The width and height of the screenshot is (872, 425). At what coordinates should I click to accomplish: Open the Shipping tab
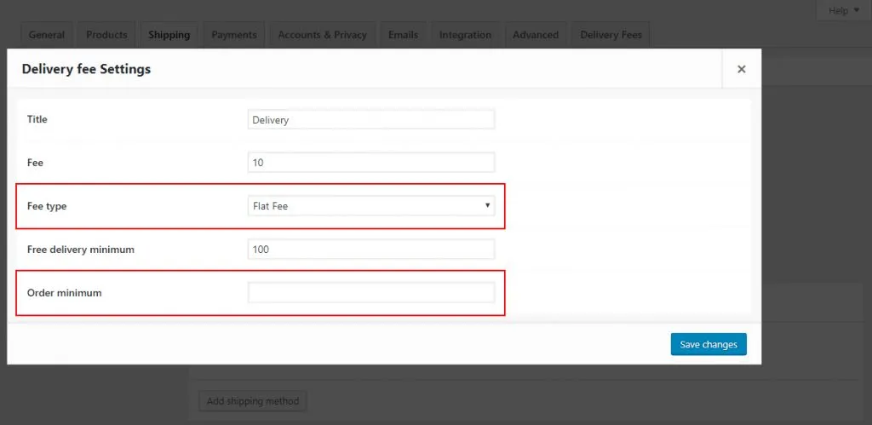tap(169, 35)
